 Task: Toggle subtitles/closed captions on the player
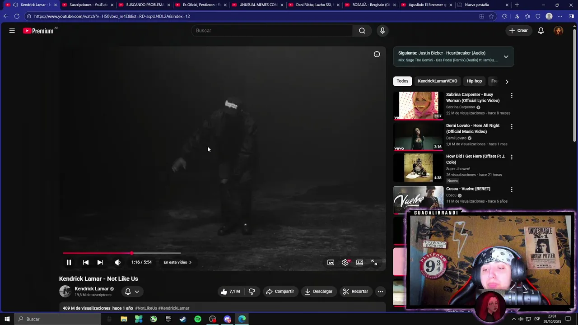tap(331, 262)
